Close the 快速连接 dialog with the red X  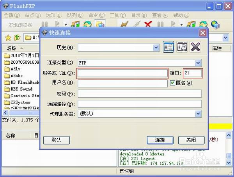coord(203,33)
